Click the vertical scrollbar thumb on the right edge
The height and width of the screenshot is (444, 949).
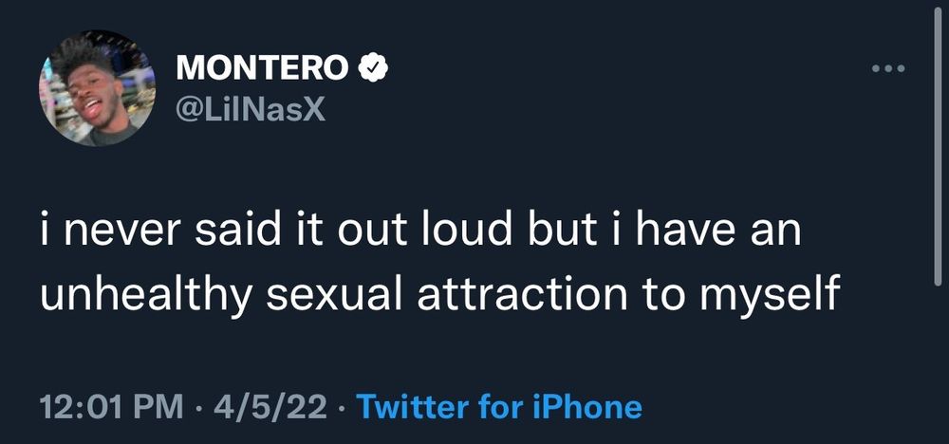[x=940, y=145]
